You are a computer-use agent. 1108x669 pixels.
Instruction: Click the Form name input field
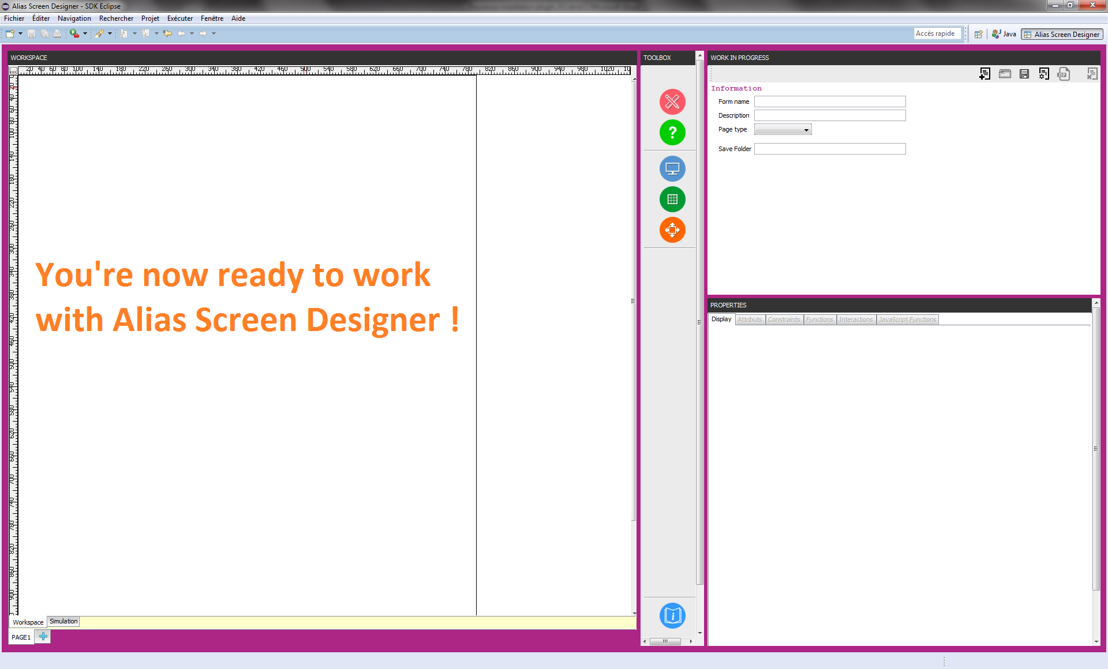click(x=830, y=102)
